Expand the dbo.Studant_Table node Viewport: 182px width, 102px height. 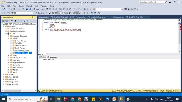[11, 50]
